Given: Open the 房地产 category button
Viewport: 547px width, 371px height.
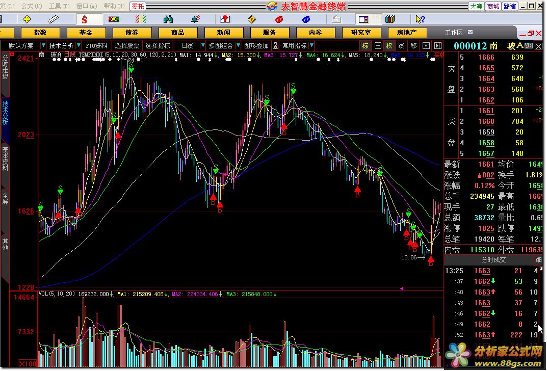Looking at the screenshot, I should (407, 33).
